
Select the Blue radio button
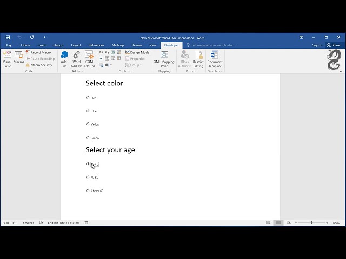point(88,111)
